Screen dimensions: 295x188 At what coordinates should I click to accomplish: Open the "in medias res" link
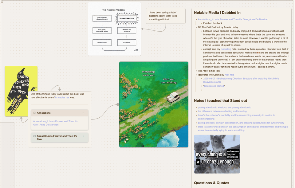pos(62,97)
